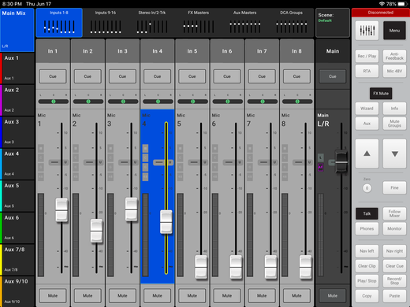Select the Aux 5 mix
This screenshot has width=410, height=307.
pos(17,196)
